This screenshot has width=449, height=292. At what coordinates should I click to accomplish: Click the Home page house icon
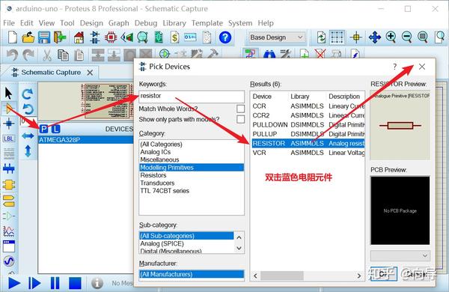point(79,37)
